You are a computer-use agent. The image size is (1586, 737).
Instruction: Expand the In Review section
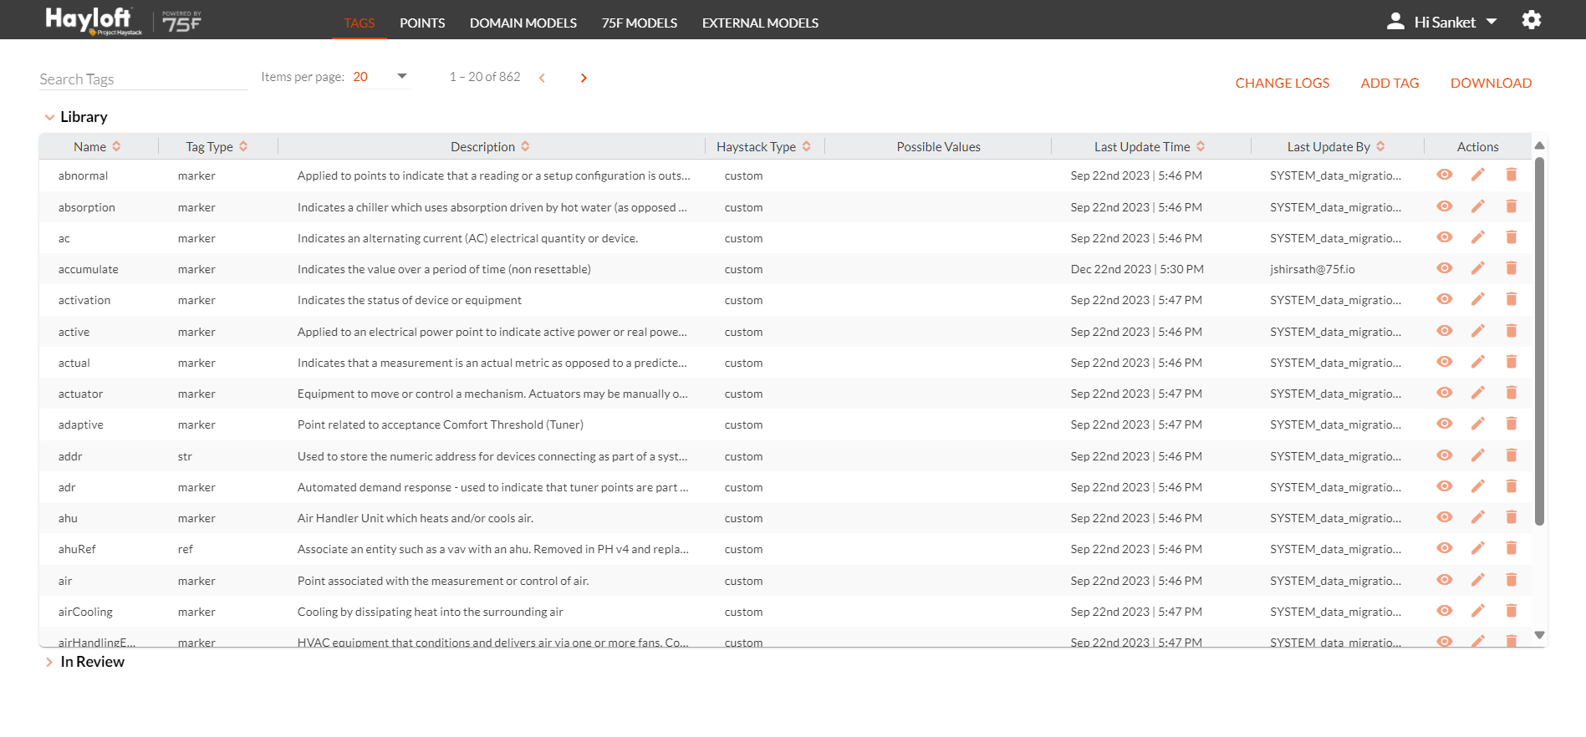pyautogui.click(x=49, y=662)
